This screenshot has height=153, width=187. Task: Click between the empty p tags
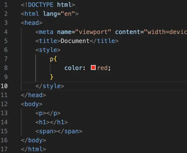pyautogui.click(x=46, y=113)
